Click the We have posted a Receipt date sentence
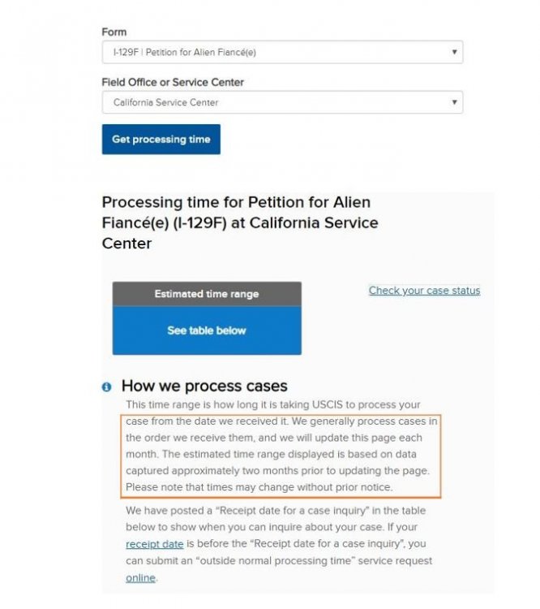This screenshot has width=540, height=609. coord(276,511)
